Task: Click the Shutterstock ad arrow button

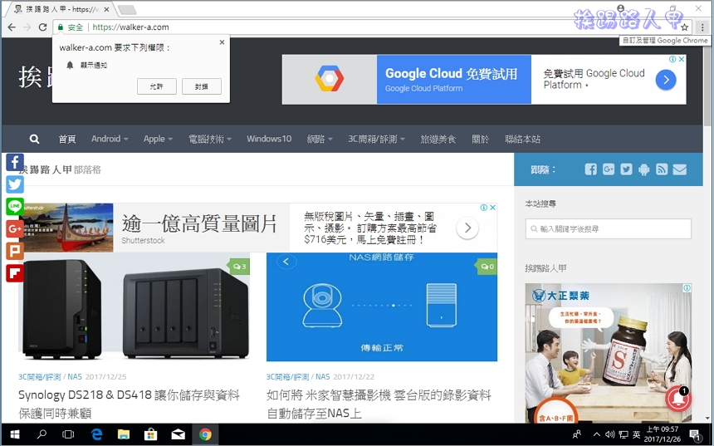Action: click(467, 228)
